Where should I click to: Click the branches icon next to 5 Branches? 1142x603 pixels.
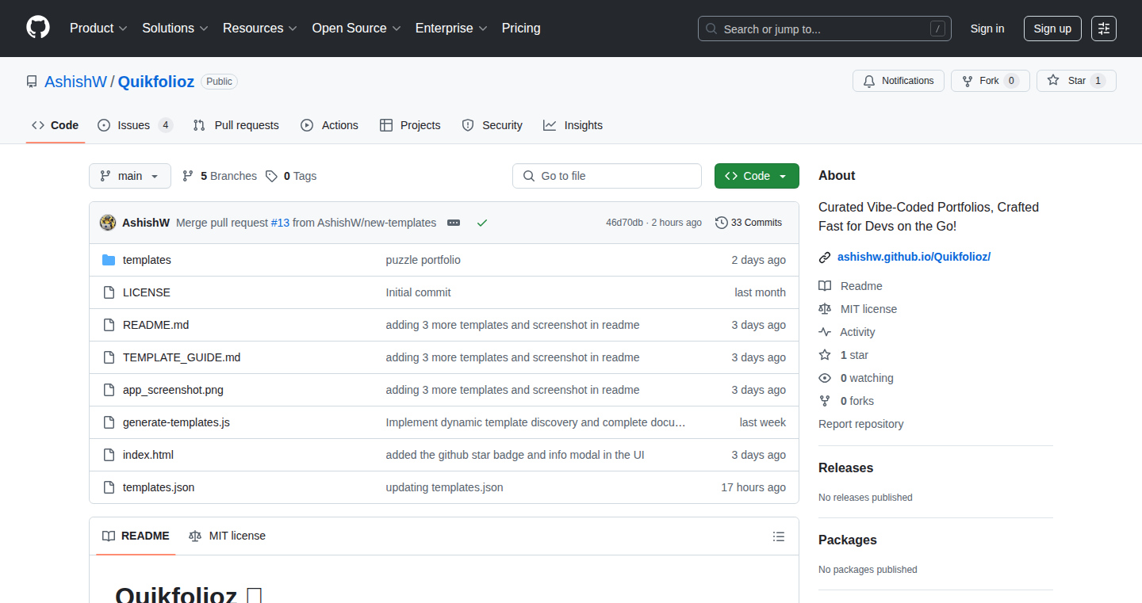pos(188,176)
